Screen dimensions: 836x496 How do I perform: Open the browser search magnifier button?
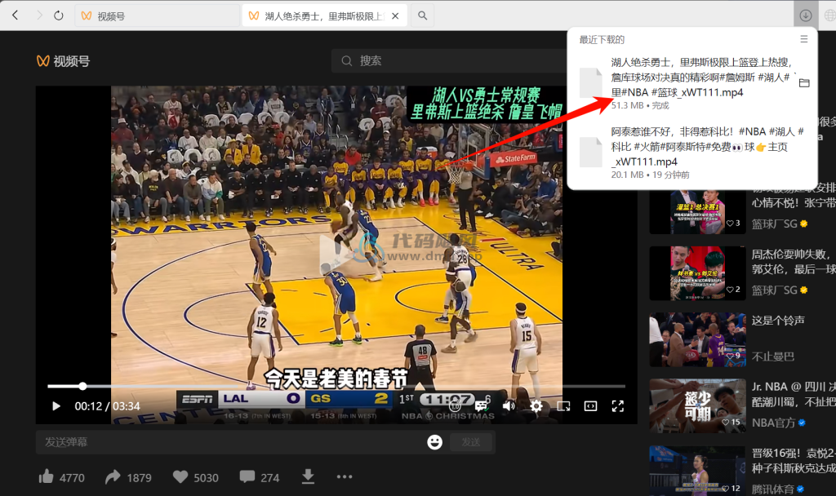pos(422,16)
